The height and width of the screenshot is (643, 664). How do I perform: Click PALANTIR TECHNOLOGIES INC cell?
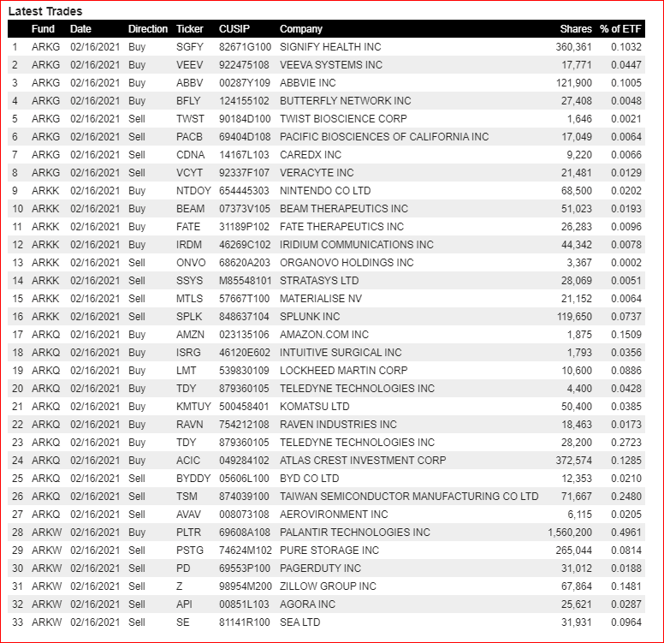tap(354, 533)
